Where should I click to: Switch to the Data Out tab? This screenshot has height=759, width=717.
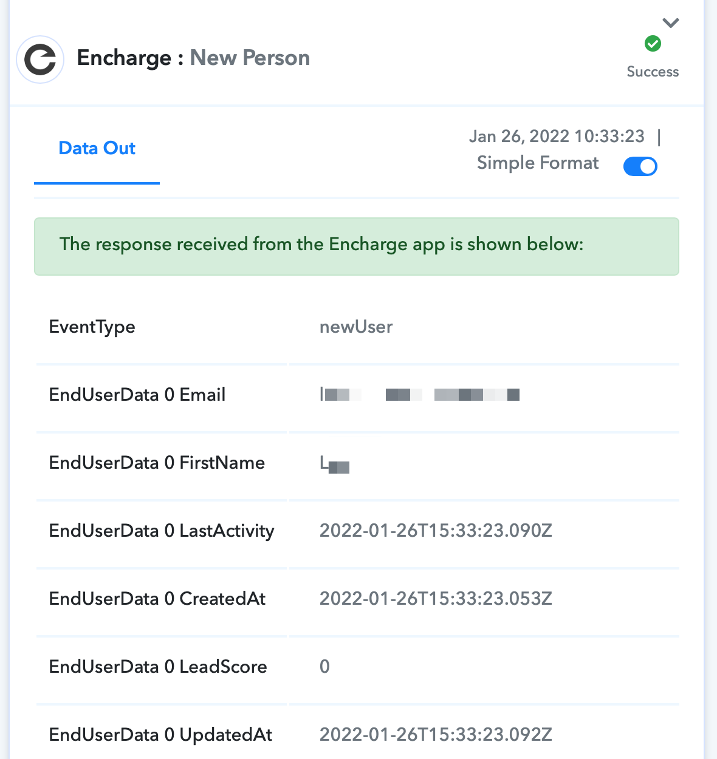97,148
